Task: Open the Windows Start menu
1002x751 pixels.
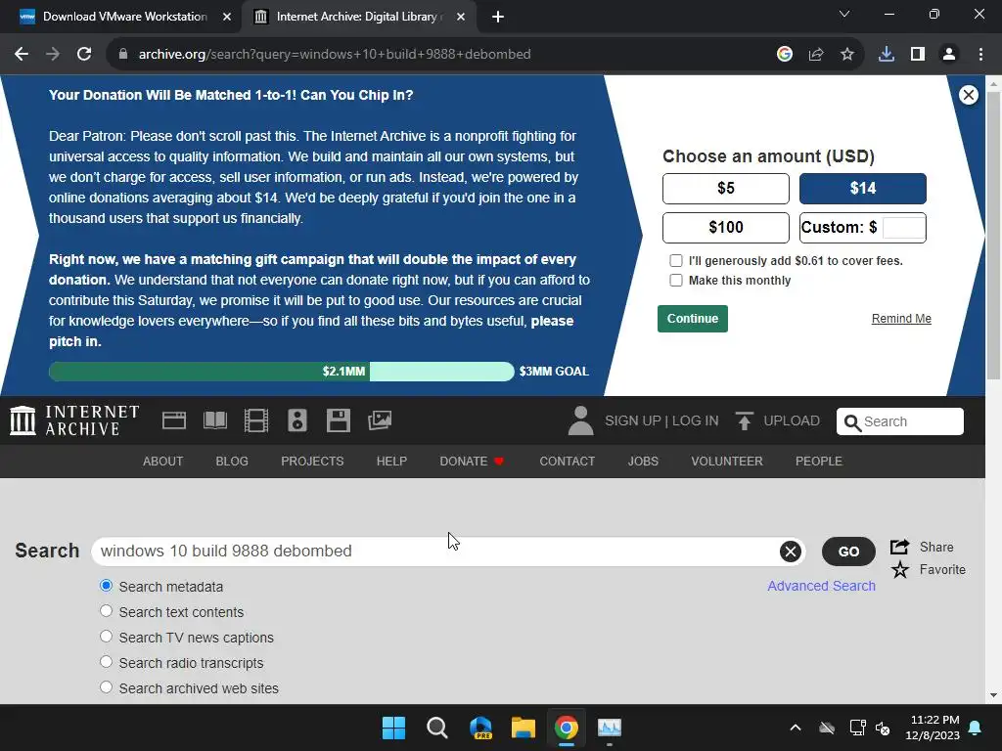Action: coord(393,728)
